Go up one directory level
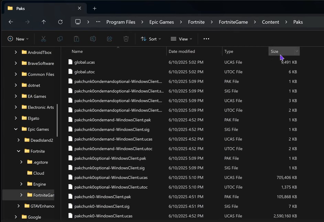The width and height of the screenshot is (324, 222). coord(44,22)
